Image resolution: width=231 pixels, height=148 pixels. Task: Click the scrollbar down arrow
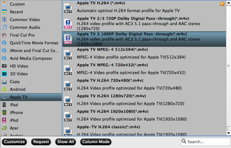[x=228, y=133]
